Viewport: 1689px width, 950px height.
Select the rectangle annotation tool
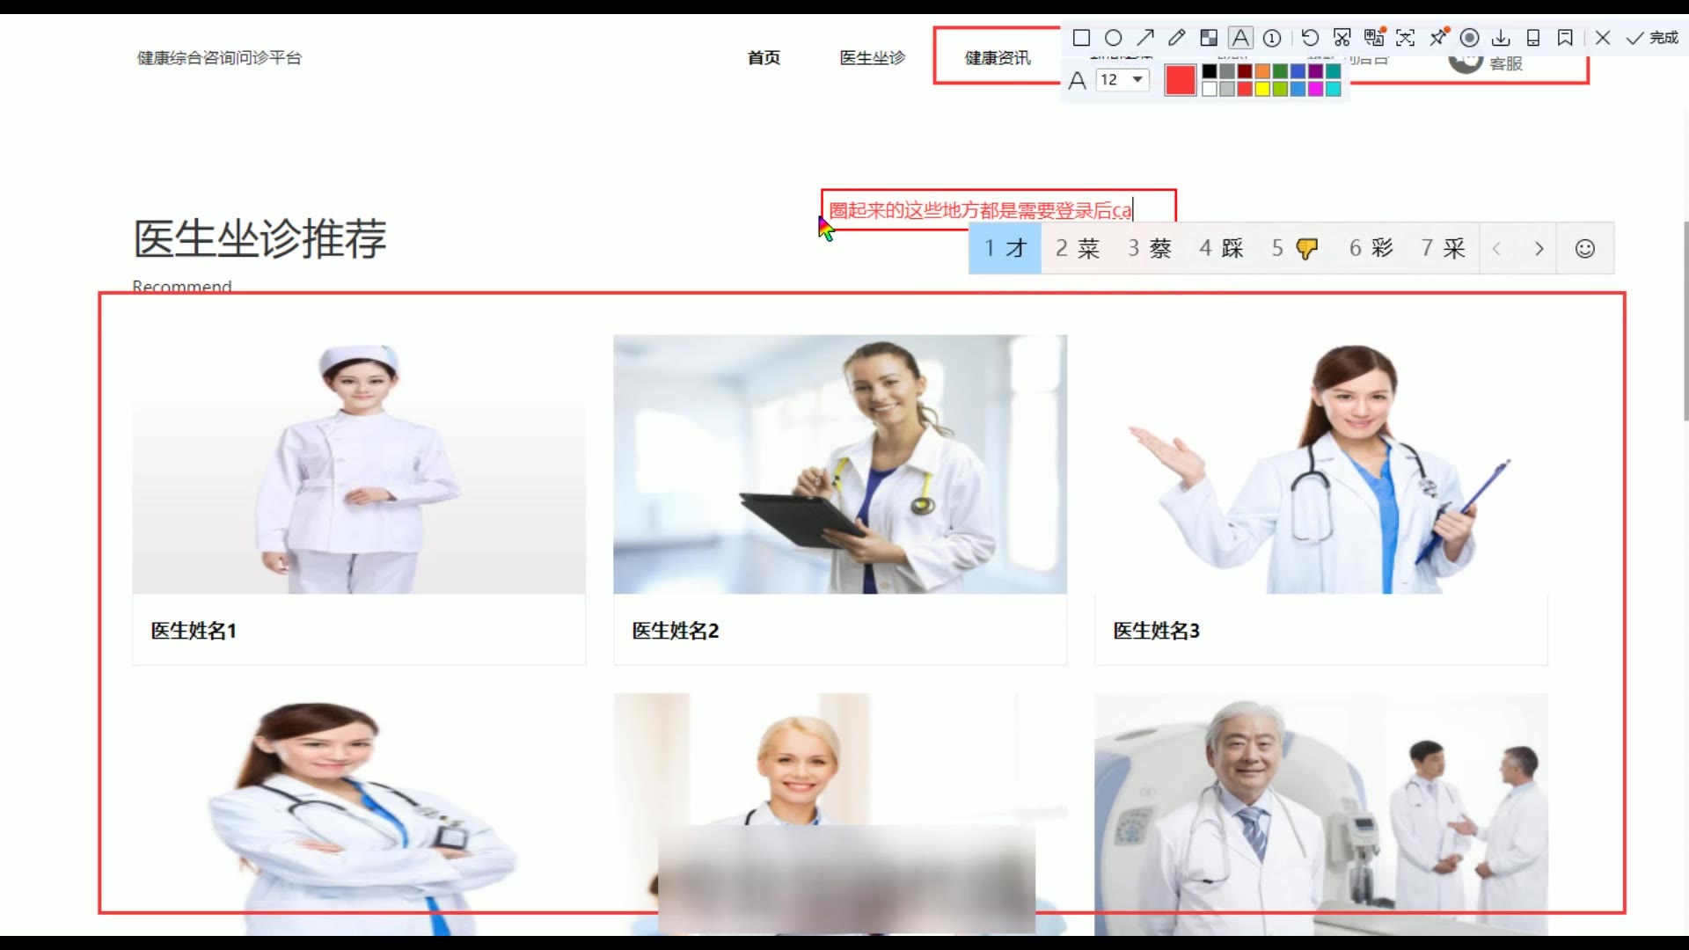coord(1081,38)
